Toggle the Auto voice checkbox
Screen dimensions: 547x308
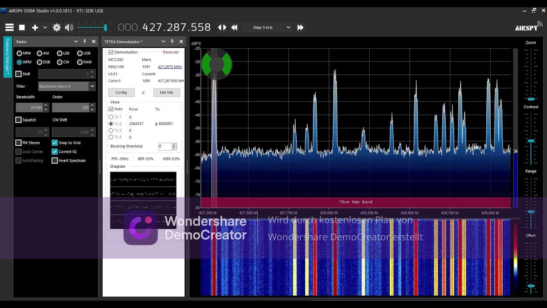tap(111, 109)
